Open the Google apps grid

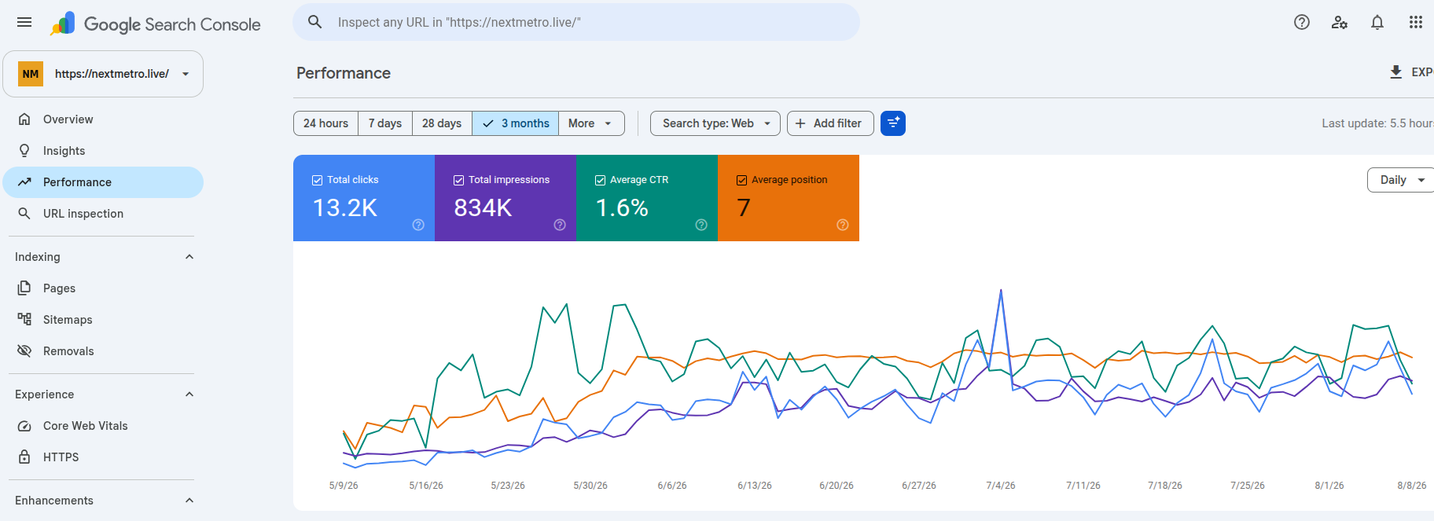[1416, 22]
